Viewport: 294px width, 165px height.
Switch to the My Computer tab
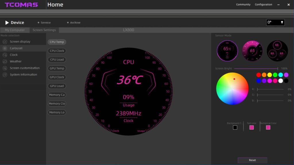click(x=15, y=30)
